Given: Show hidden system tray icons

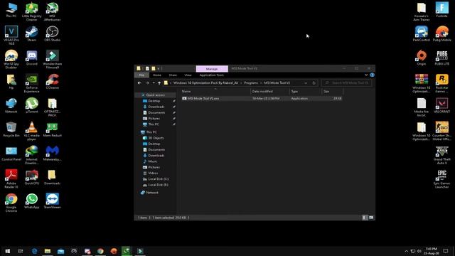Looking at the screenshot, I should (x=406, y=251).
